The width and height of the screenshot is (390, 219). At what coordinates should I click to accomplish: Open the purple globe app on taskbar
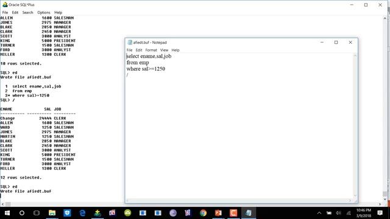173,213
